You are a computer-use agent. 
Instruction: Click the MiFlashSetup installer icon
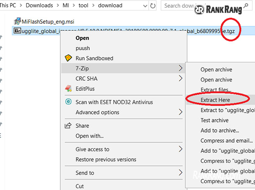[17, 21]
